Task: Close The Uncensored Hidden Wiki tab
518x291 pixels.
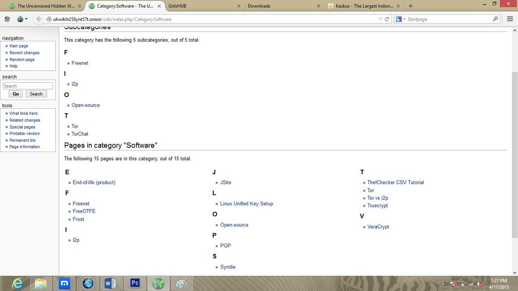Action: coord(79,6)
